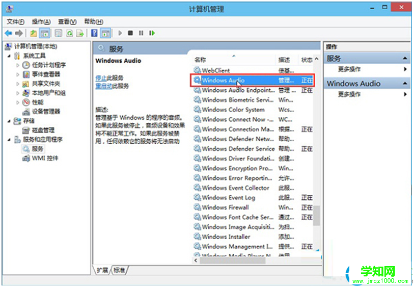Collapse the 服务 section in actions pane
This screenshot has width=414, height=287.
point(405,58)
